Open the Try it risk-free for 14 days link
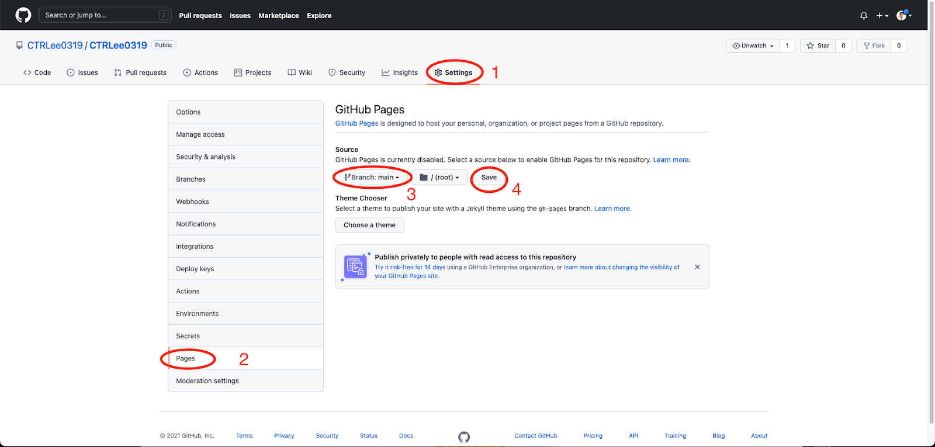935x447 pixels. (x=410, y=267)
